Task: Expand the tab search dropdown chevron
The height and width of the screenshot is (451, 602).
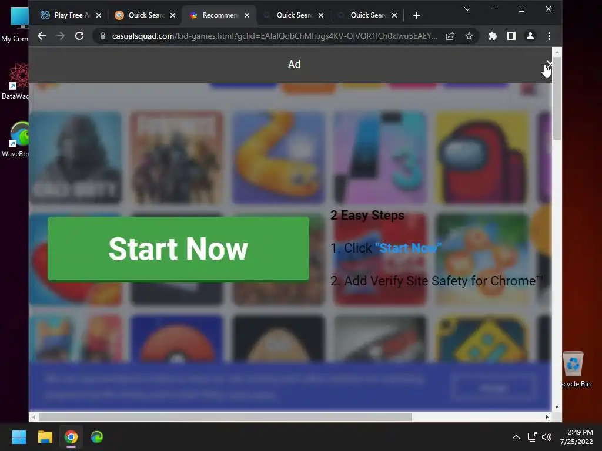Action: pyautogui.click(x=467, y=9)
